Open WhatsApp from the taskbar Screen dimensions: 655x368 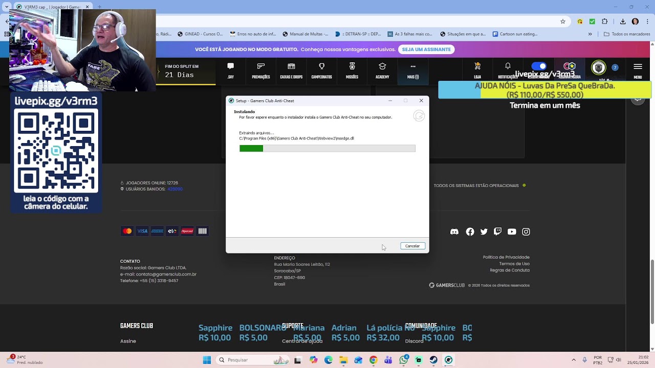[x=404, y=360]
